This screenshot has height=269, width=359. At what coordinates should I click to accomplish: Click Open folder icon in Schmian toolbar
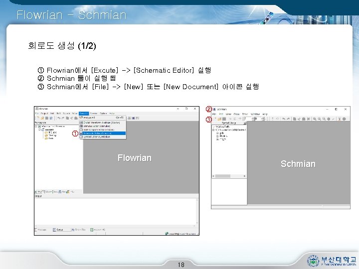[219, 119]
